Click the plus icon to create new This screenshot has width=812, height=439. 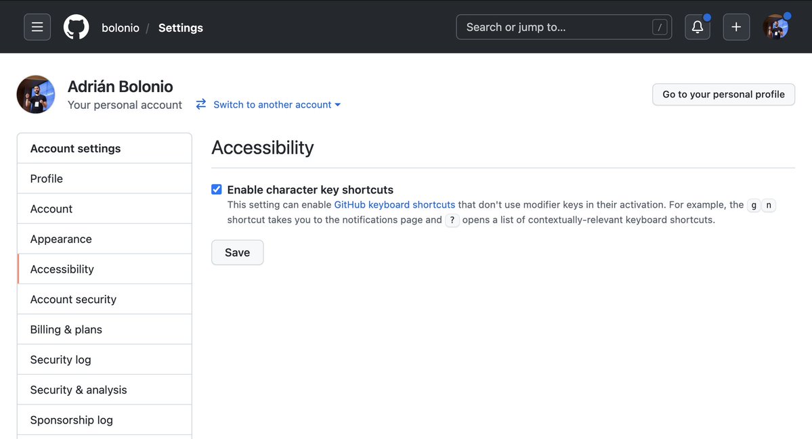click(735, 26)
